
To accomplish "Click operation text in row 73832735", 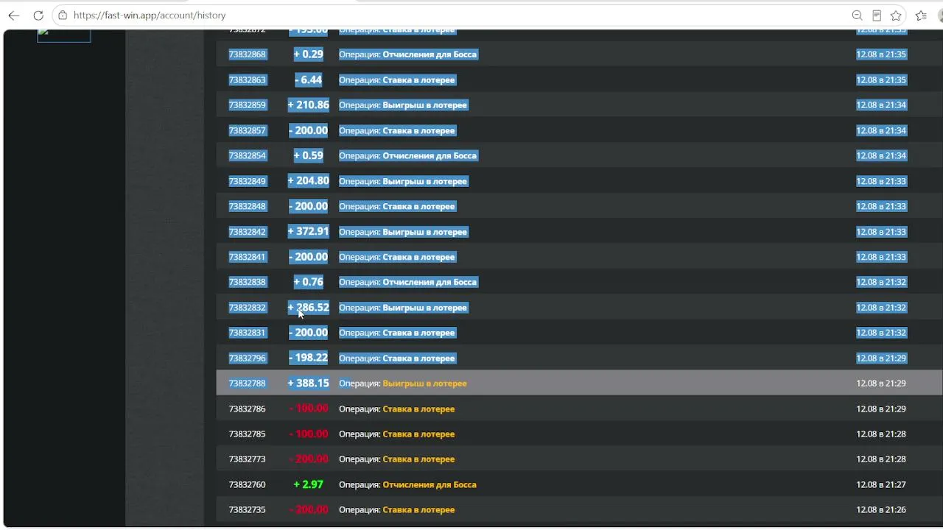I will click(x=397, y=510).
